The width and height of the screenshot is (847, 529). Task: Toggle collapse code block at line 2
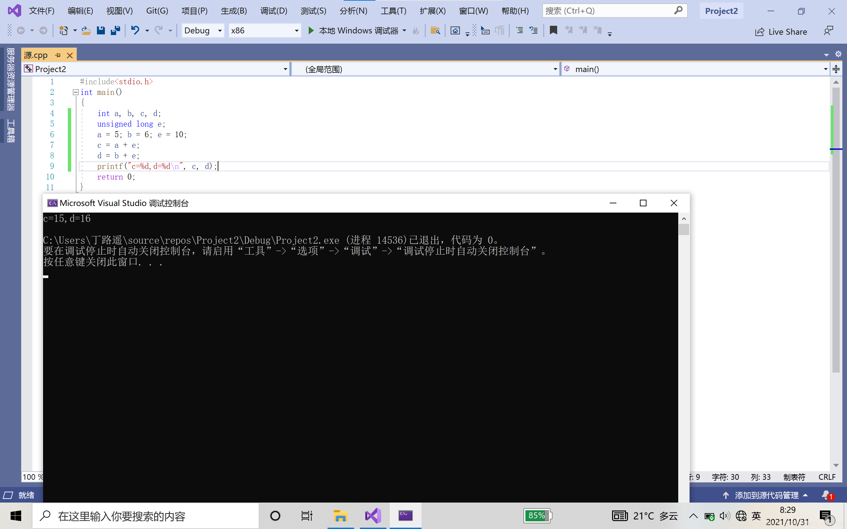(x=75, y=92)
